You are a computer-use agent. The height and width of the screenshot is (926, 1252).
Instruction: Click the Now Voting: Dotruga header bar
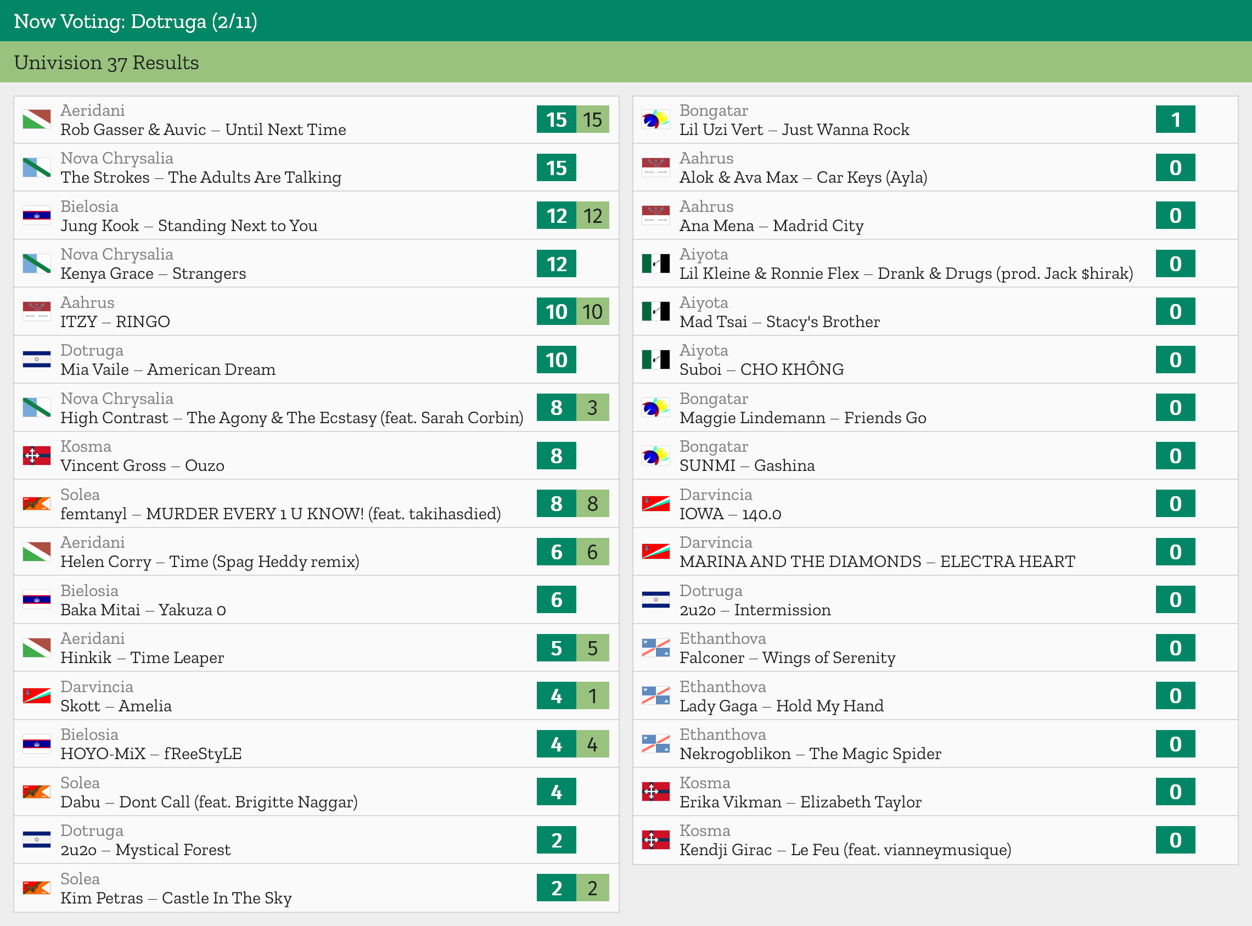click(x=626, y=21)
